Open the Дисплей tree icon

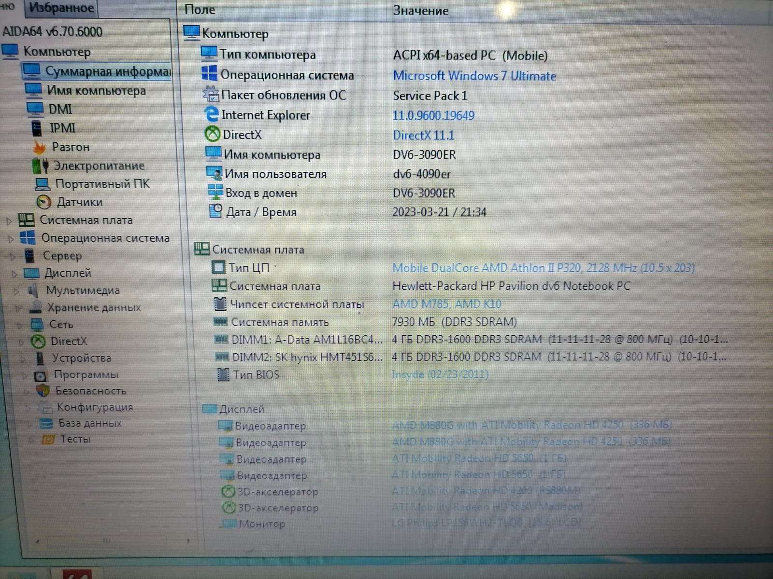pyautogui.click(x=32, y=273)
